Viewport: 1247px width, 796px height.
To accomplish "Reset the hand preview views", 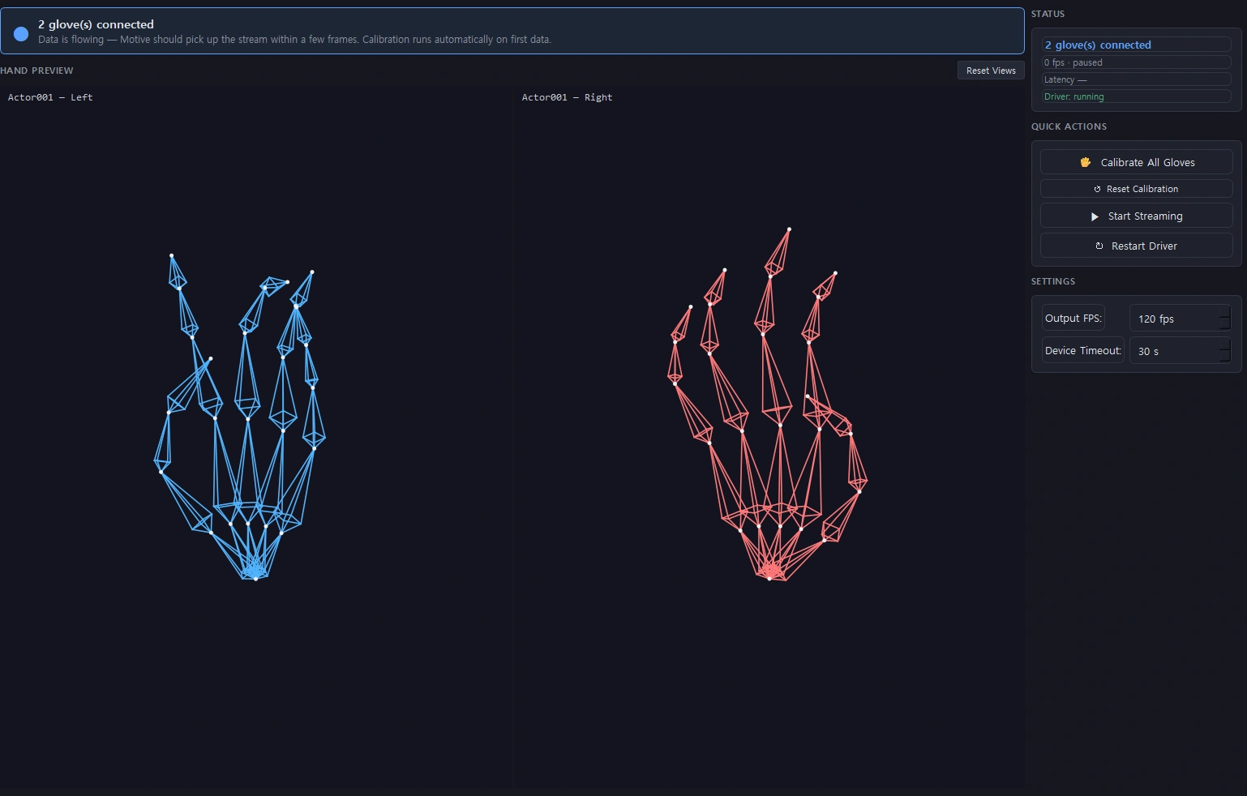I will coord(991,71).
